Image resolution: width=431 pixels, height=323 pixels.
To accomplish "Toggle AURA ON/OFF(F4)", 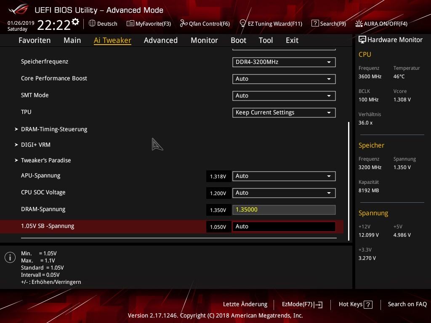I will coord(381,24).
